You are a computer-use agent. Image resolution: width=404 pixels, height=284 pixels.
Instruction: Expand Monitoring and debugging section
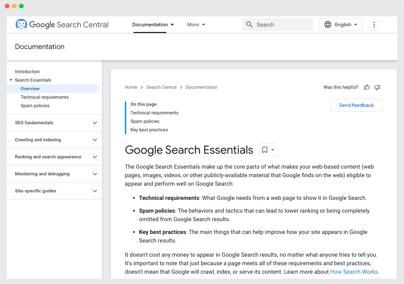click(95, 174)
